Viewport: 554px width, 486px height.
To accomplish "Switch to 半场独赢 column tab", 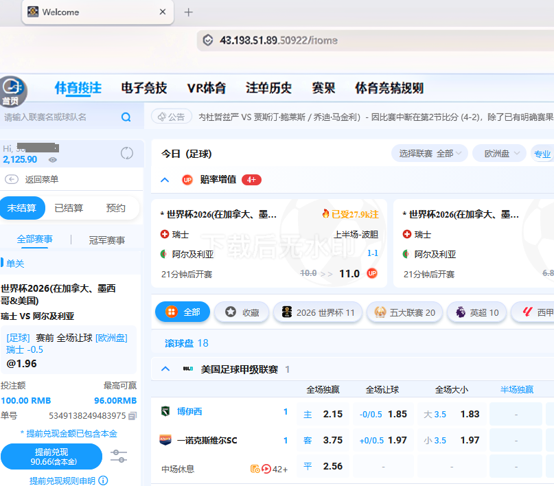I will [517, 390].
